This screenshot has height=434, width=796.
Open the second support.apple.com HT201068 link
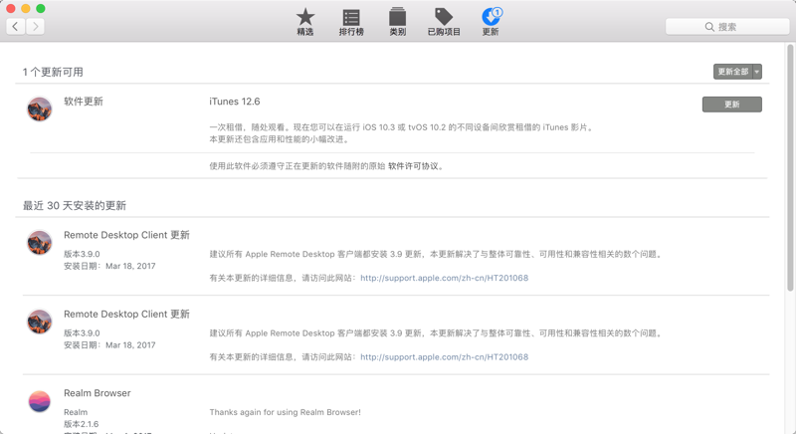pos(444,356)
